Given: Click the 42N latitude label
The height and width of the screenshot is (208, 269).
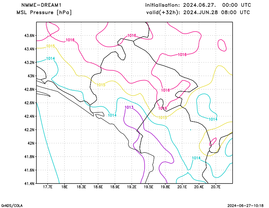Looking at the screenshot, I should coord(31,143).
